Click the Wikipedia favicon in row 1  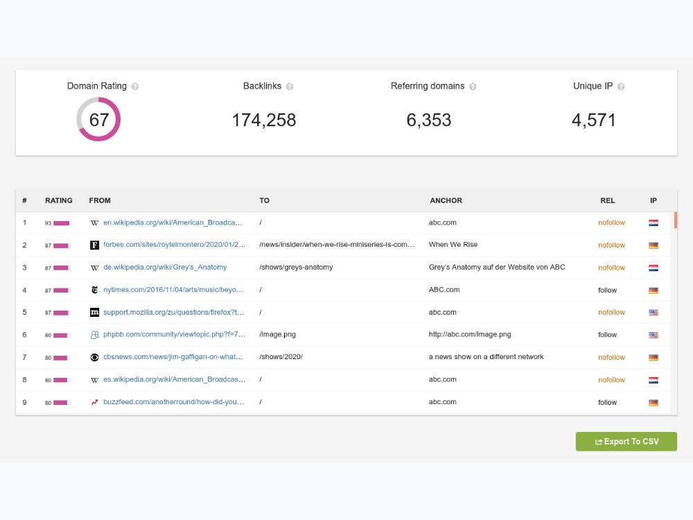pyautogui.click(x=94, y=223)
